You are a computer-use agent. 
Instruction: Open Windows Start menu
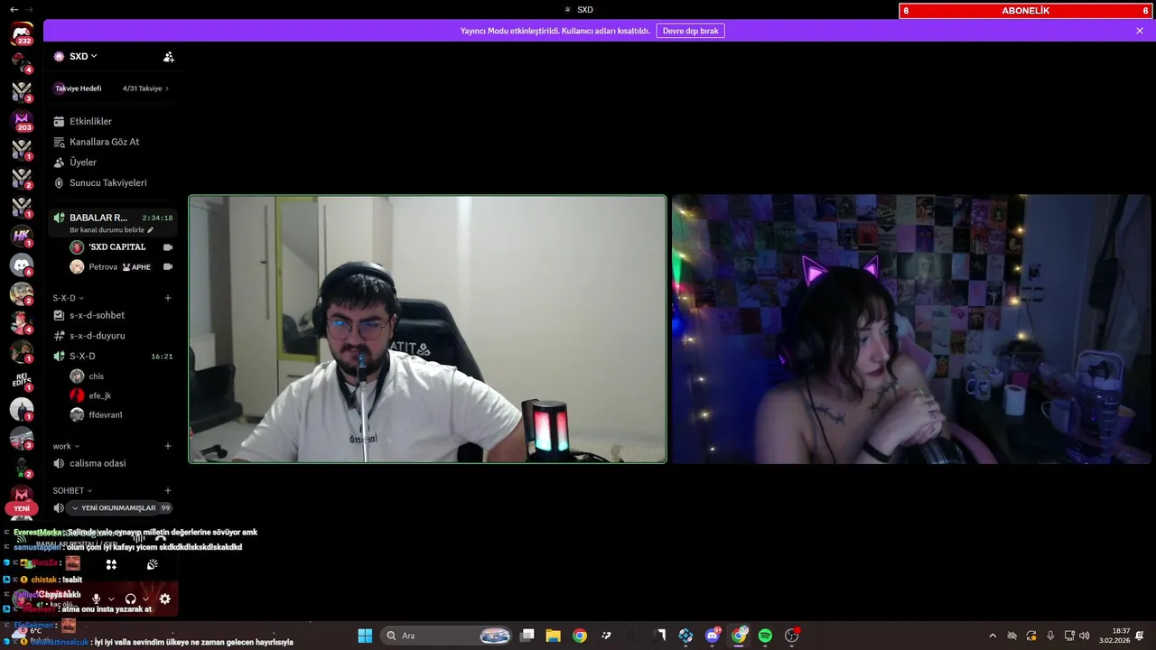[365, 636]
